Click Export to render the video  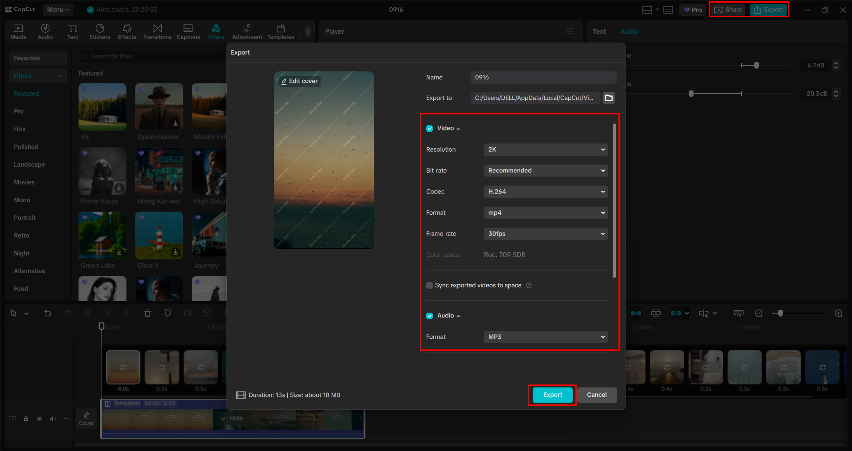click(551, 395)
